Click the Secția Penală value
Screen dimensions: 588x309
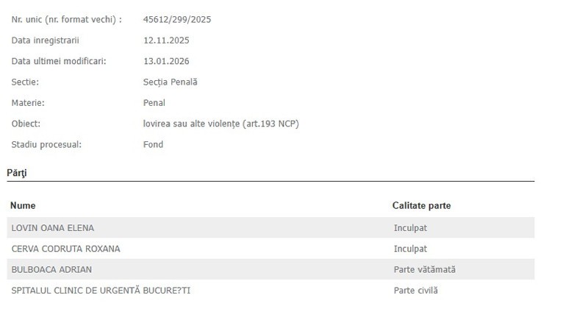171,82
